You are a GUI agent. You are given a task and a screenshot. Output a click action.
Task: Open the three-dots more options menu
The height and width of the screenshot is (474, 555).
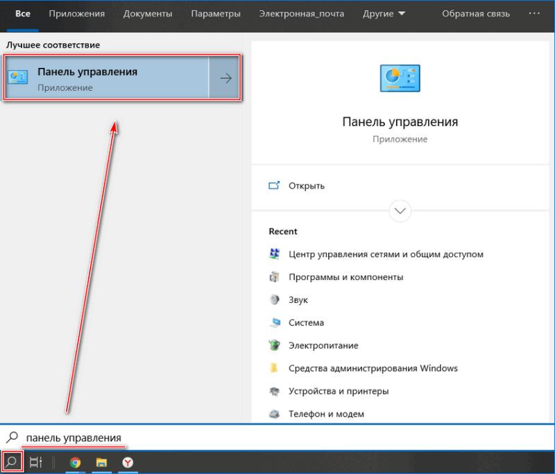coord(534,13)
